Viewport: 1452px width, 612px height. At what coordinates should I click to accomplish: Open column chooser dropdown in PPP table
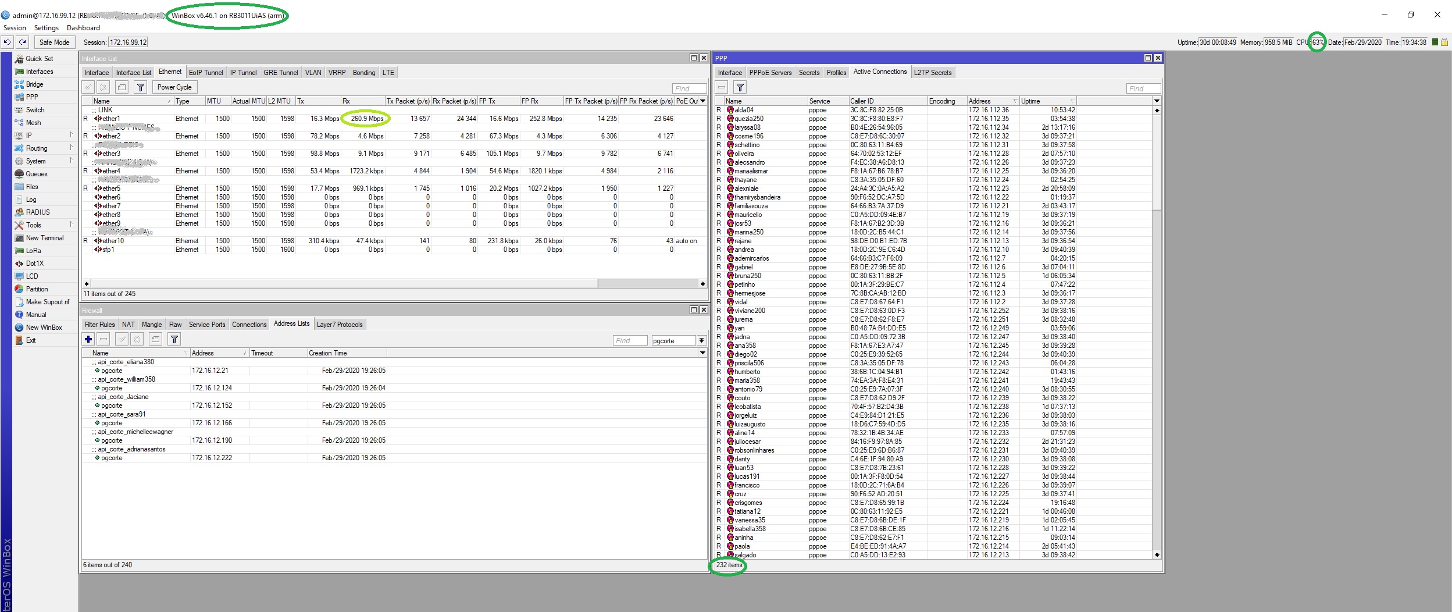(1157, 101)
